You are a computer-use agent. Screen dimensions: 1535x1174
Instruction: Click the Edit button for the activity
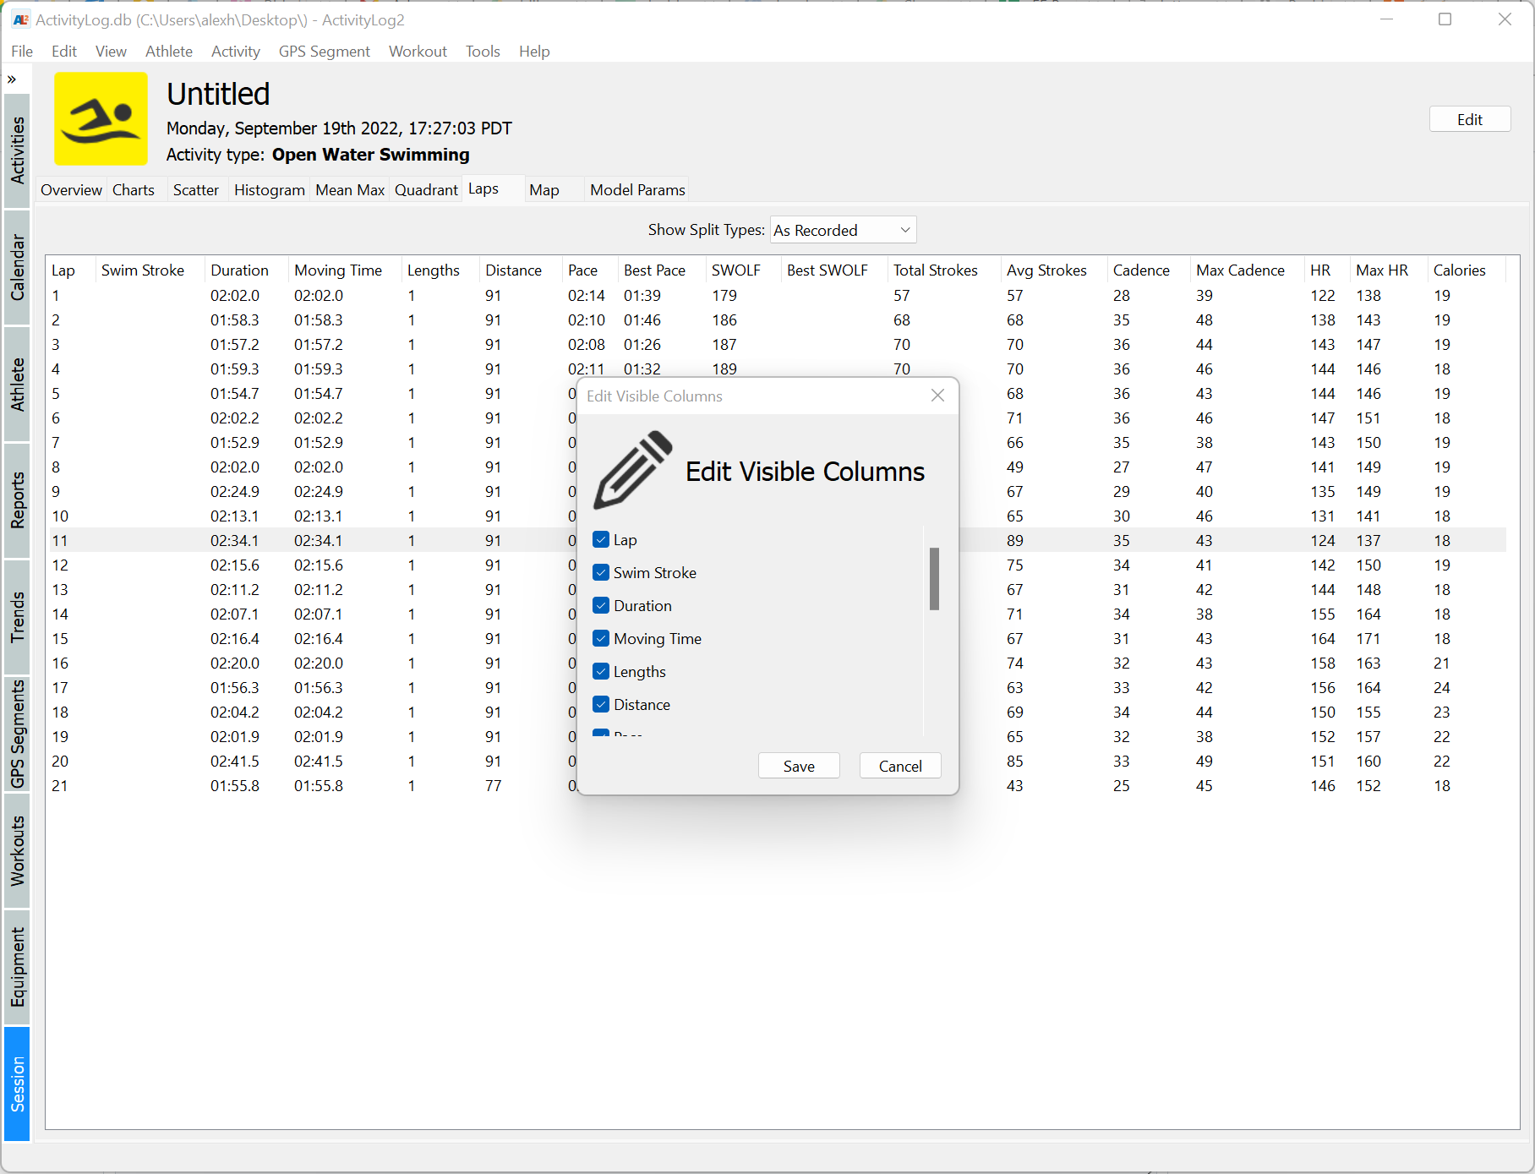point(1469,119)
